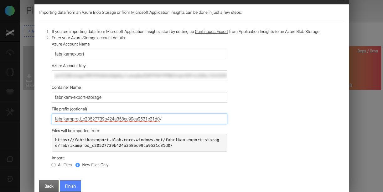This screenshot has width=383, height=192.
Task: Click the Finish button
Action: [70, 186]
